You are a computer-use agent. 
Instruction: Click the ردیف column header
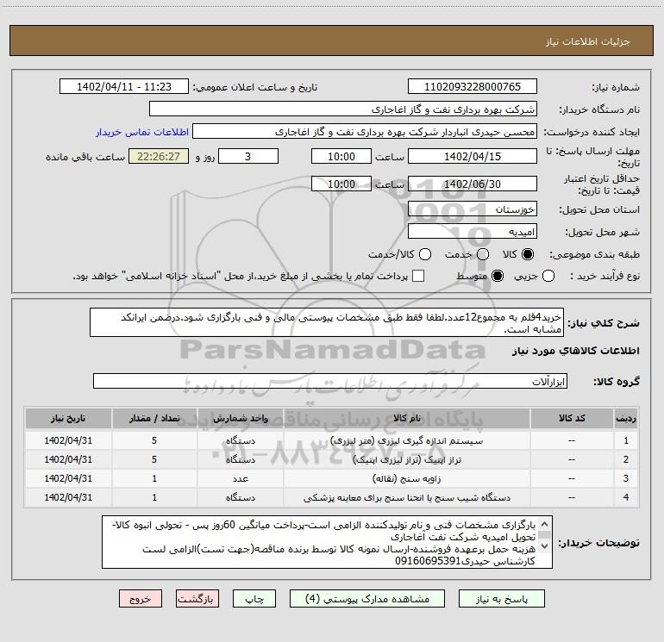tap(626, 419)
